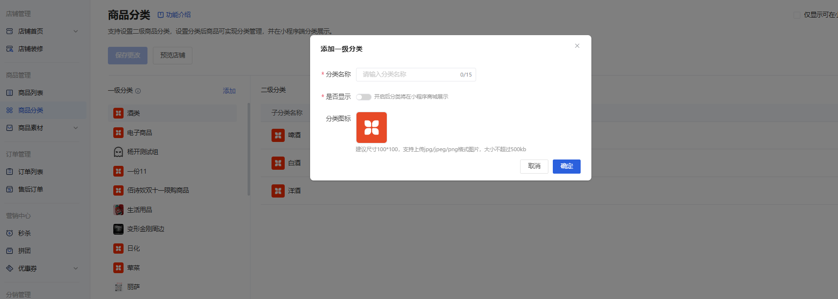Click the red icon of 电子商品 category
This screenshot has height=299, width=838.
tap(118, 133)
